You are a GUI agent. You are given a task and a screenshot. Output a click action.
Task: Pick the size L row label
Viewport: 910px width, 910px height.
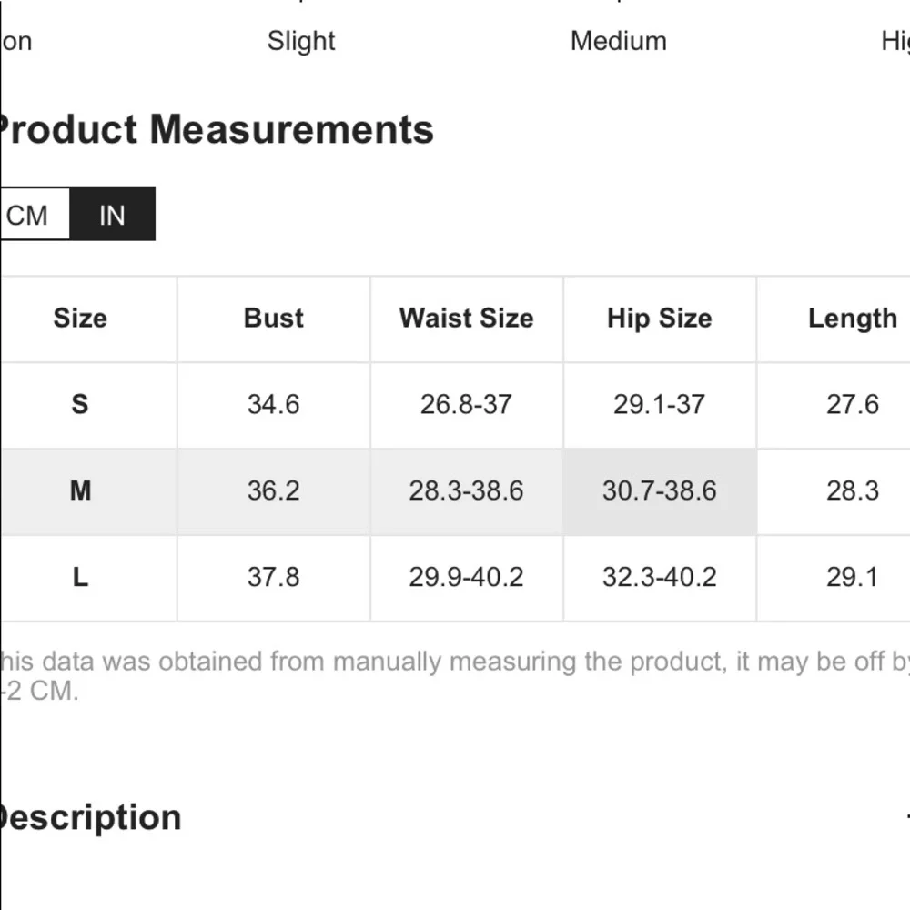pyautogui.click(x=80, y=577)
